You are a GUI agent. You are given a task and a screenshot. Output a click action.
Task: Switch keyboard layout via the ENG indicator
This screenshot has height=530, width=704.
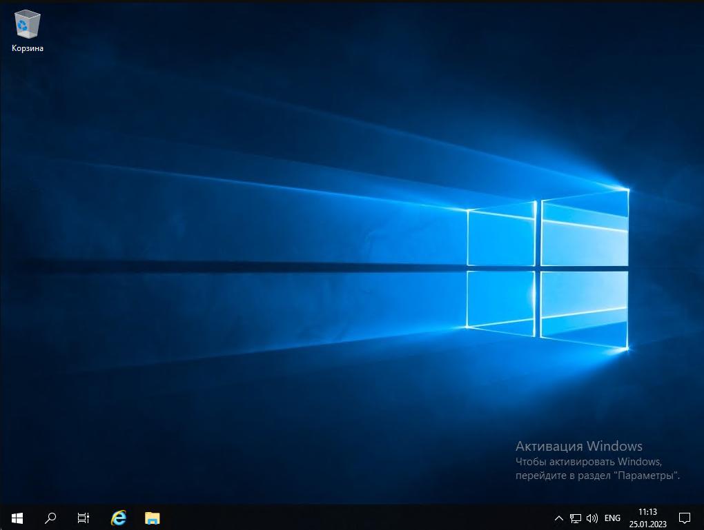(x=612, y=518)
